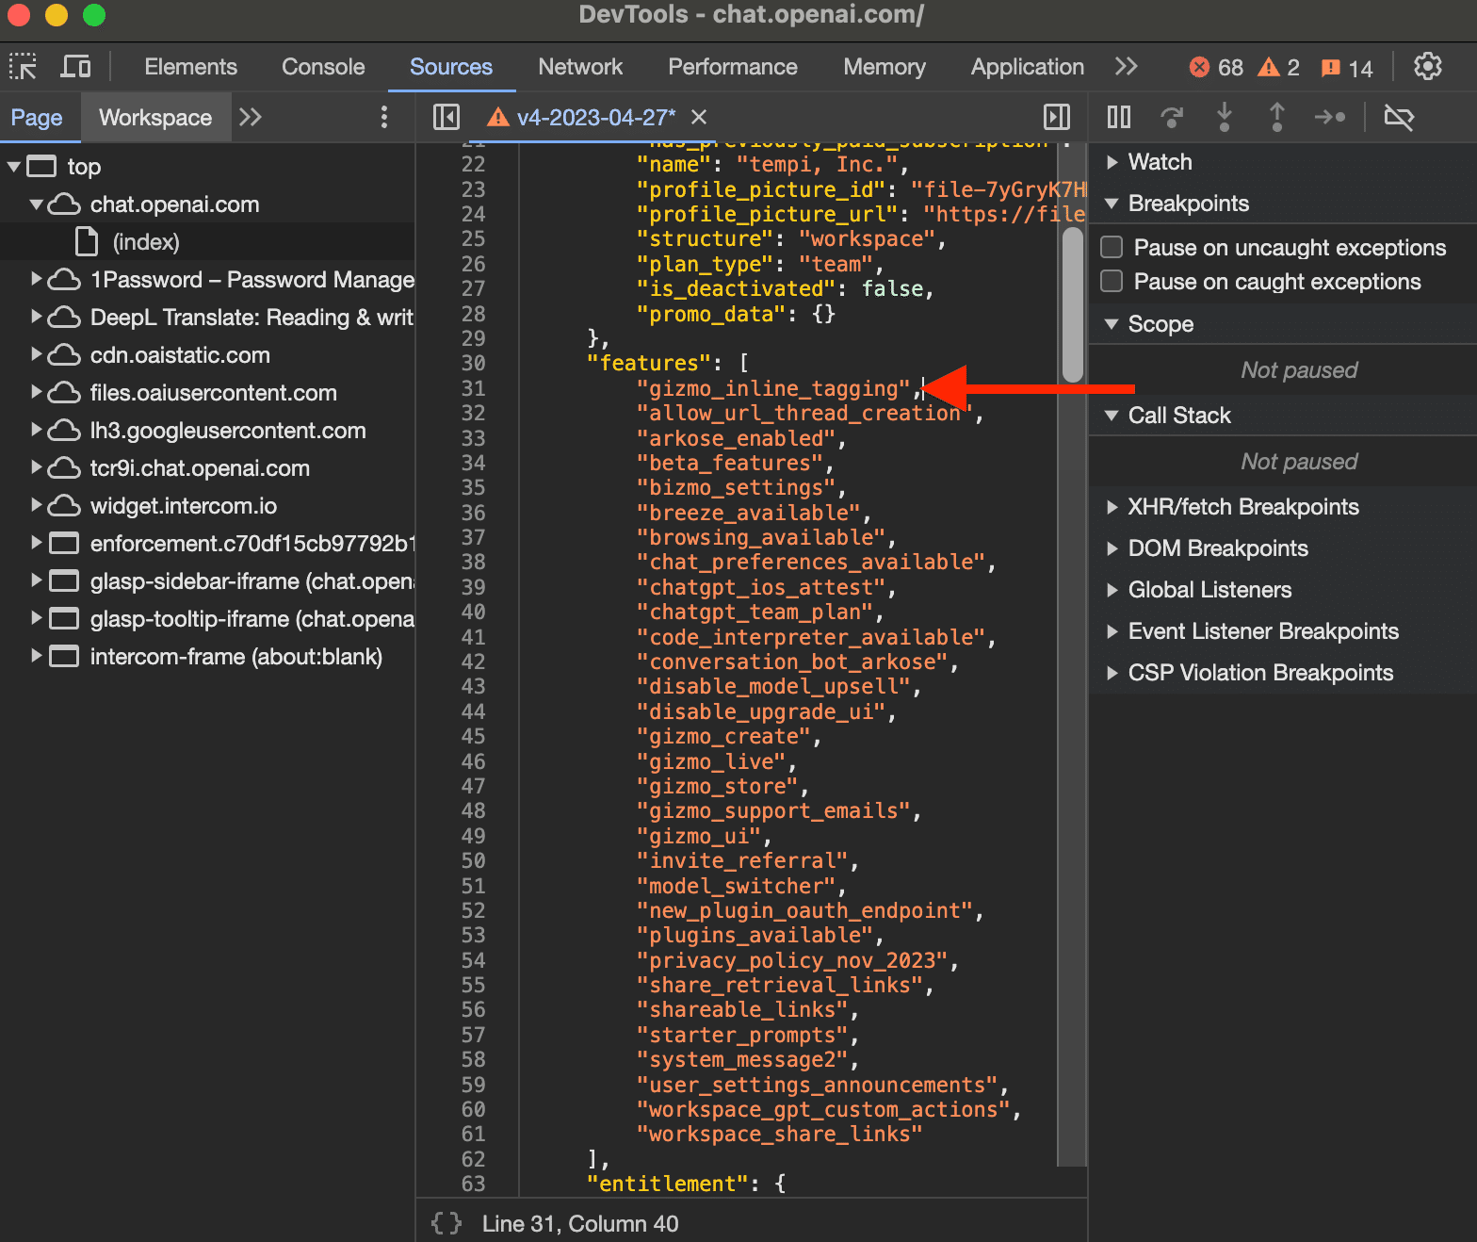Hide the navigator sidebar panel
The height and width of the screenshot is (1242, 1477).
click(446, 117)
